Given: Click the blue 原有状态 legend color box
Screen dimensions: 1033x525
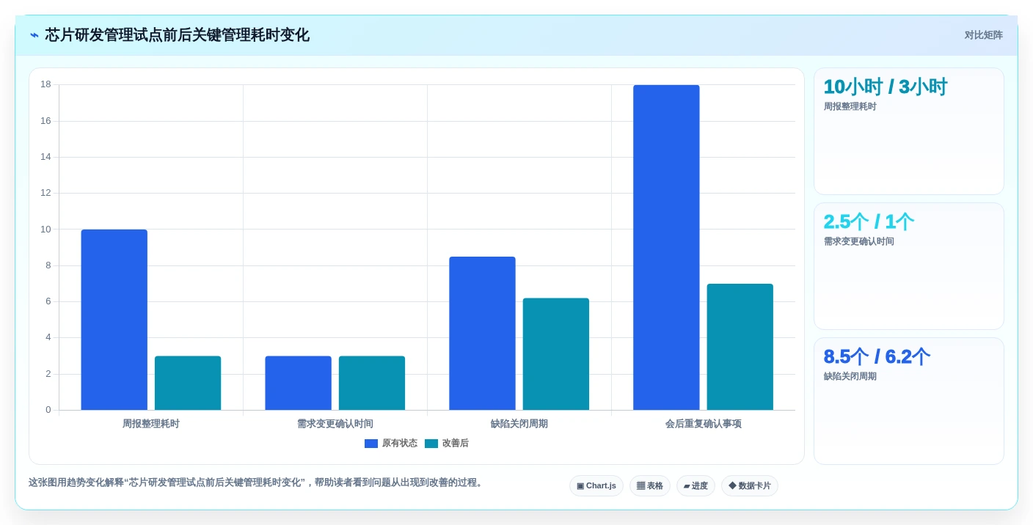Looking at the screenshot, I should click(371, 444).
